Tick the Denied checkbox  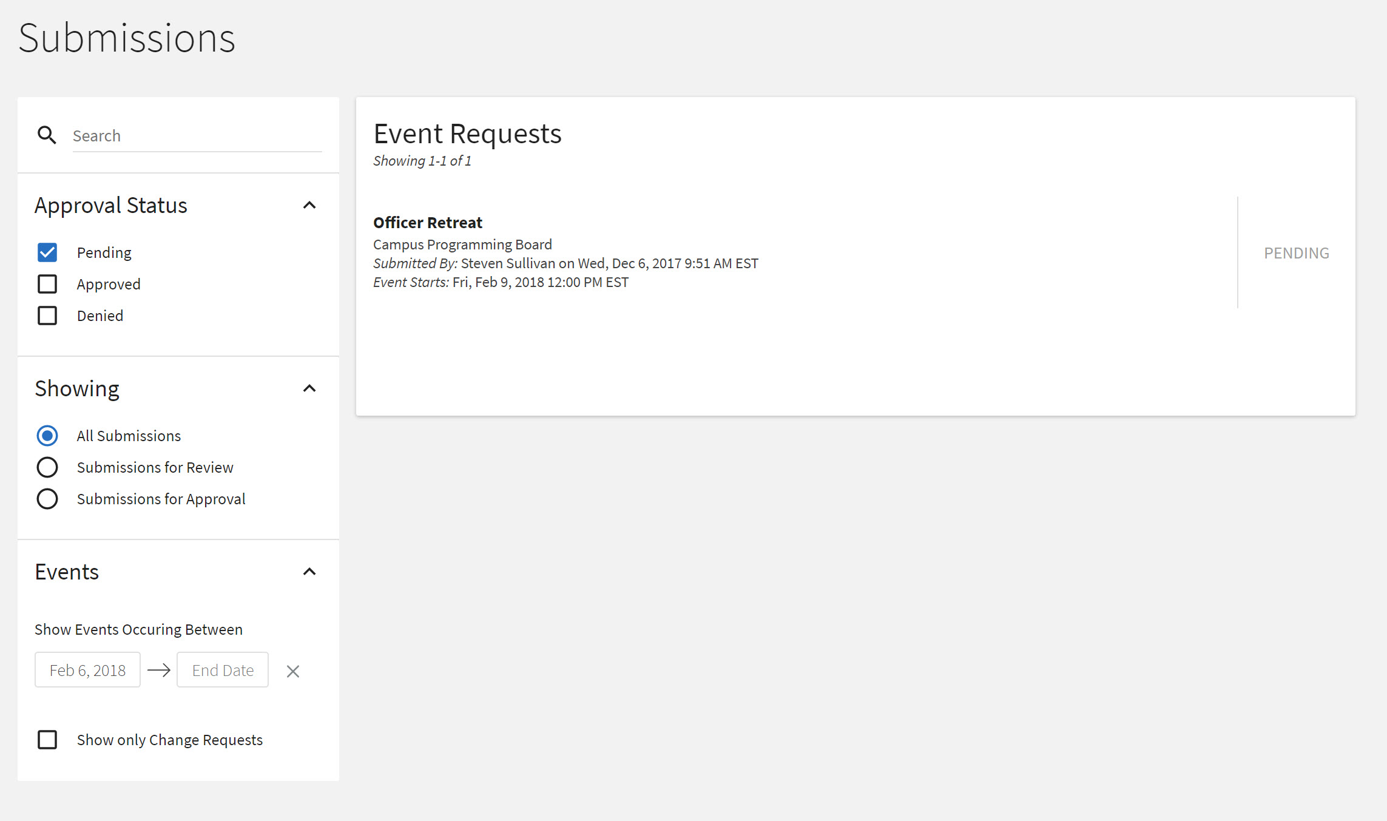click(47, 316)
